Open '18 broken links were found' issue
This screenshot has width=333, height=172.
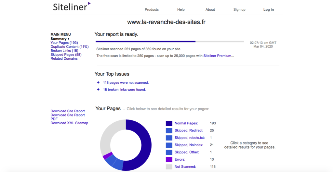[124, 90]
